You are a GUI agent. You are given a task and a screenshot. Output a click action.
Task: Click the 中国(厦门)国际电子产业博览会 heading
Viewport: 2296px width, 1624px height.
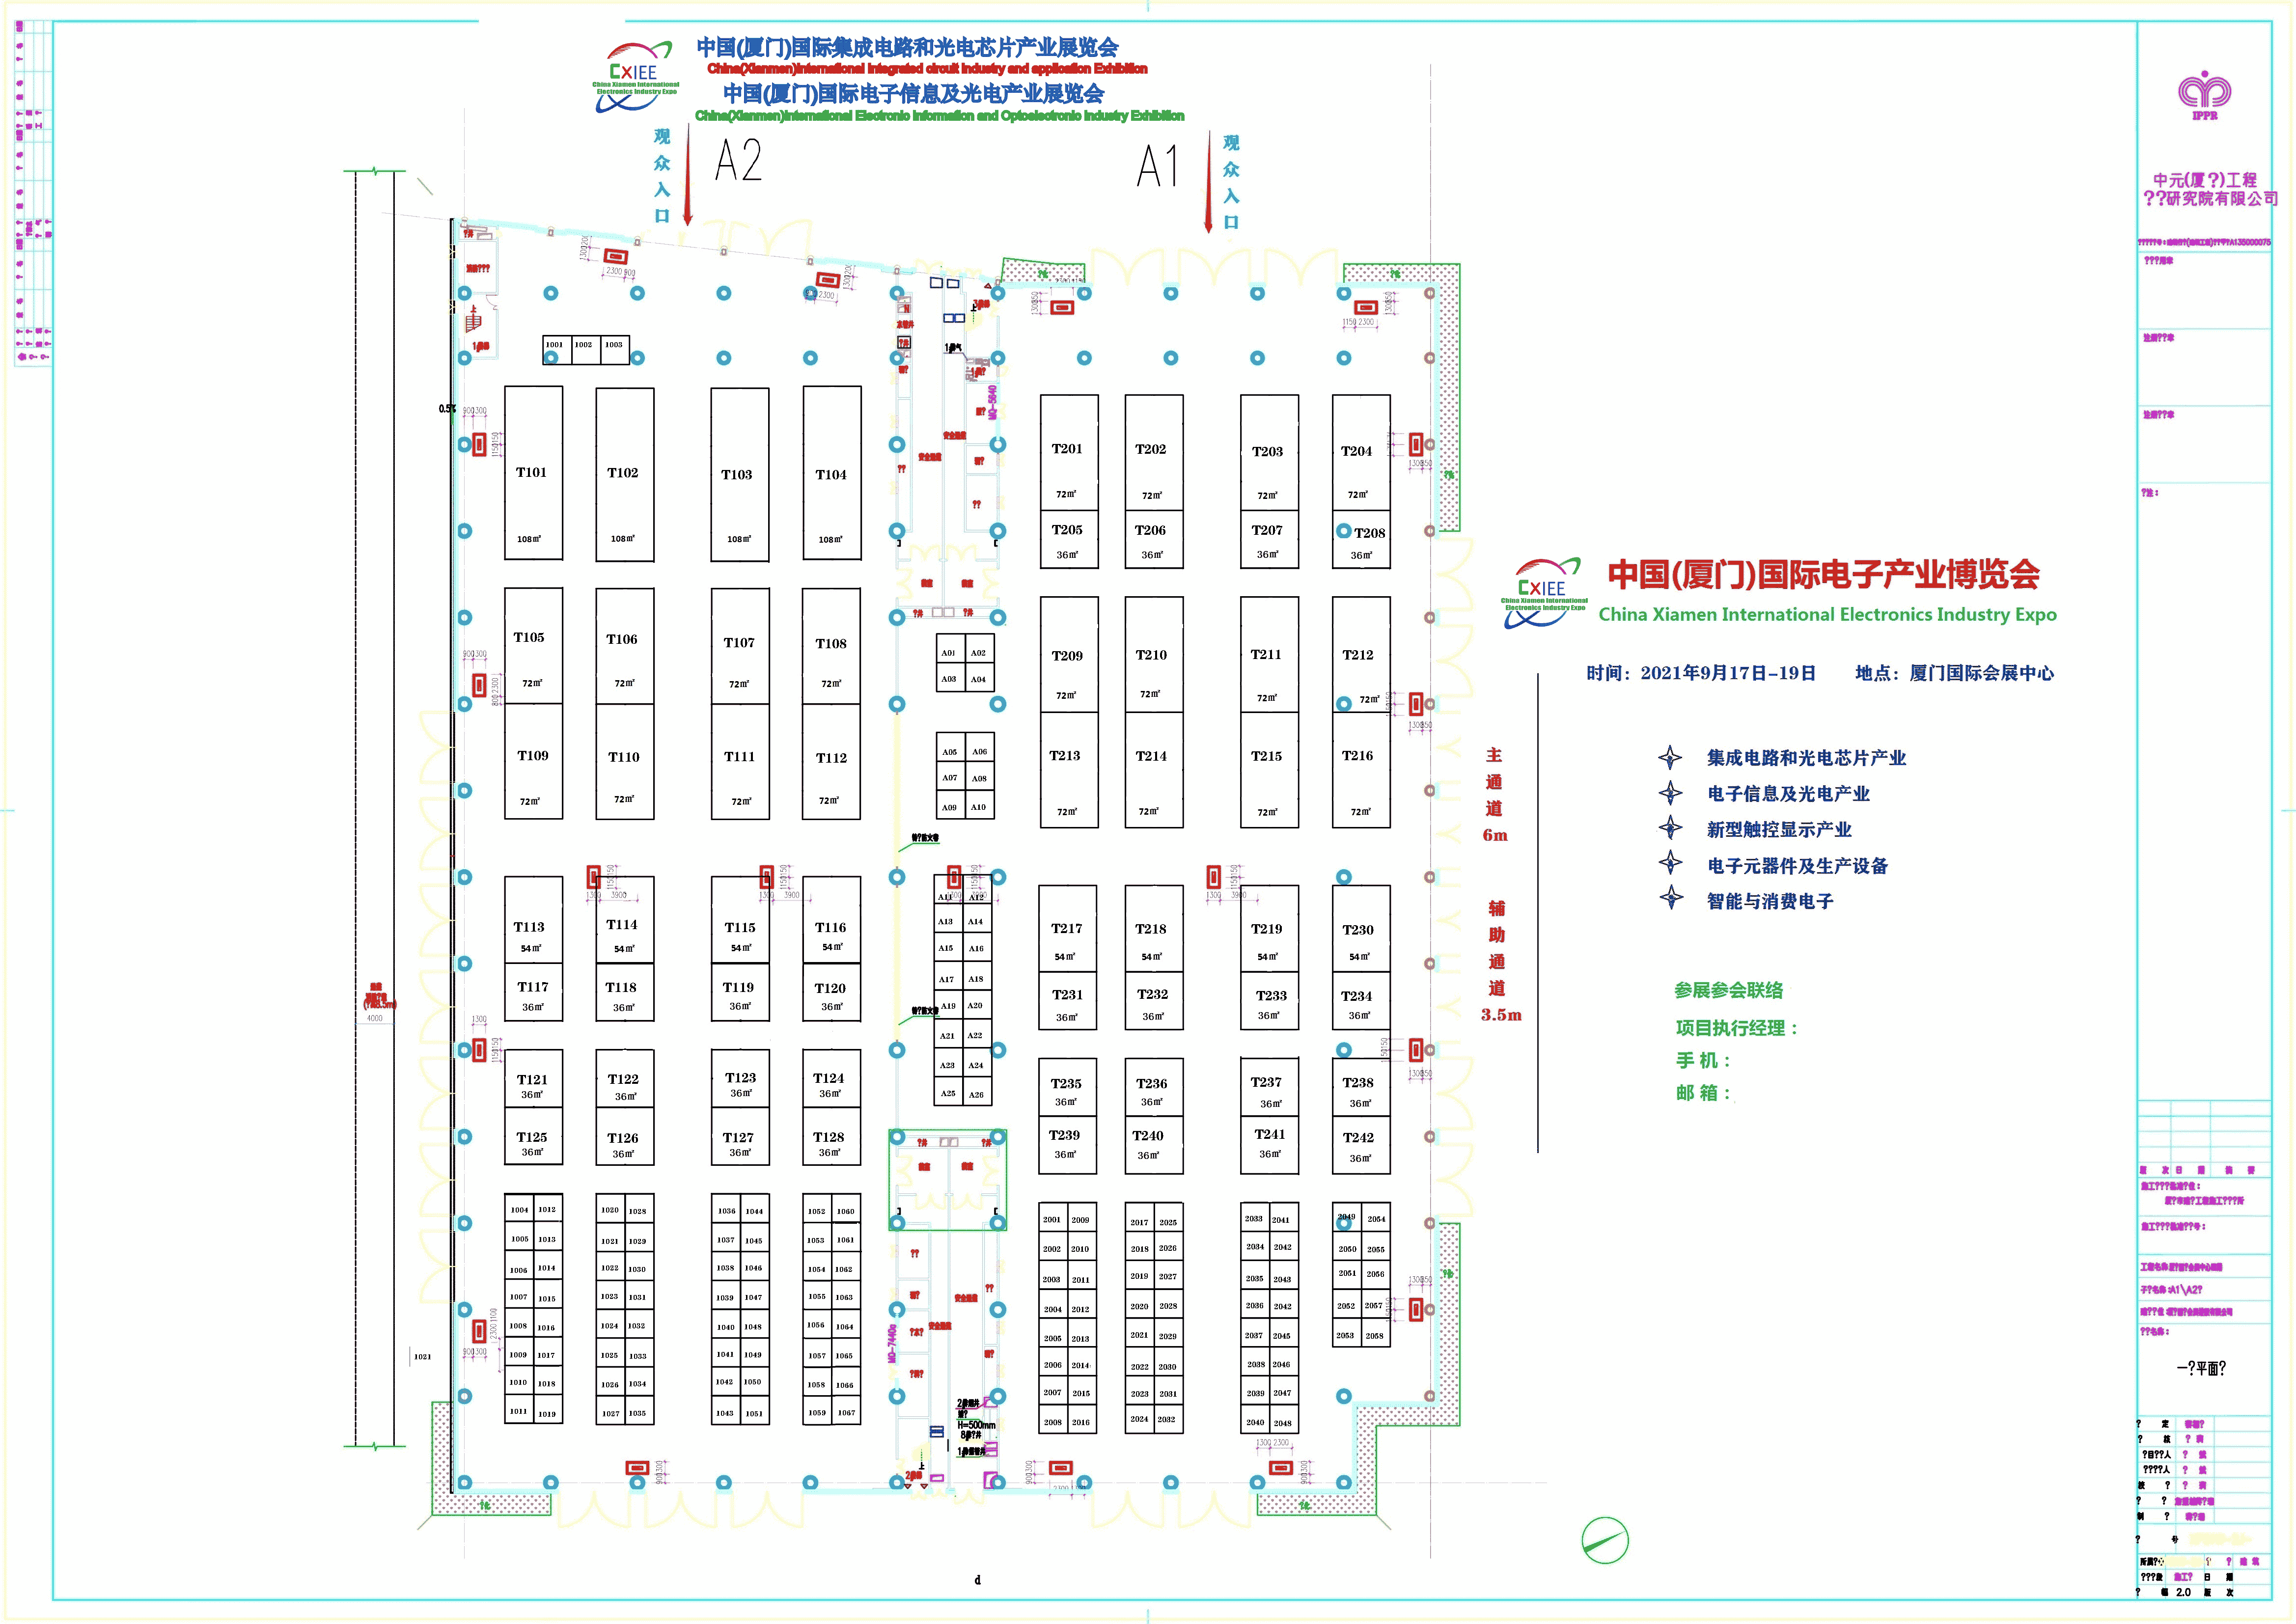tap(1824, 574)
